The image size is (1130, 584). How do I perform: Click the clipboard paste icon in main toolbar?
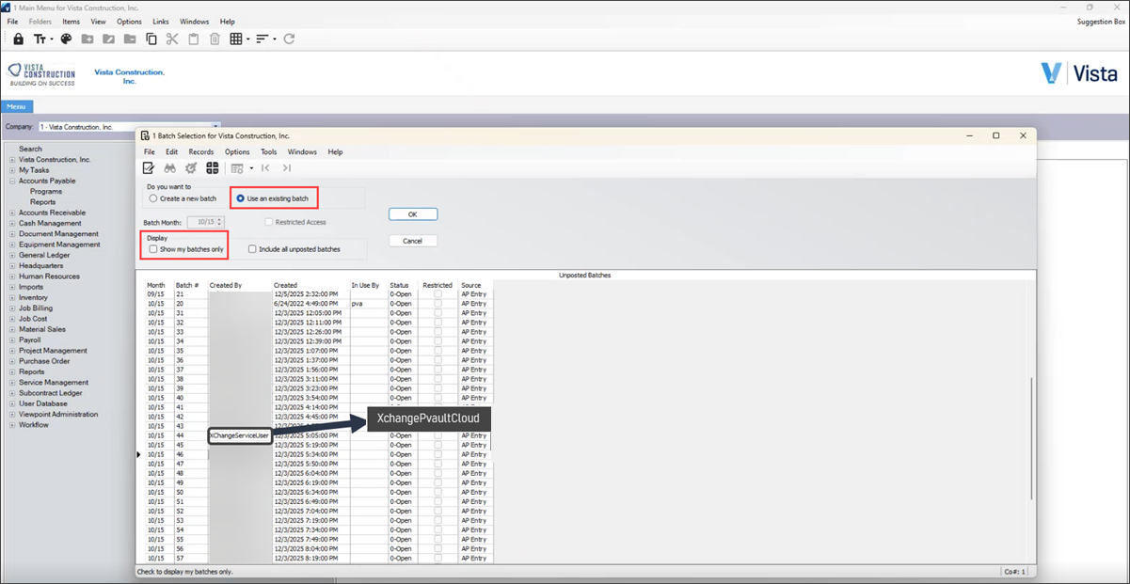click(x=194, y=39)
